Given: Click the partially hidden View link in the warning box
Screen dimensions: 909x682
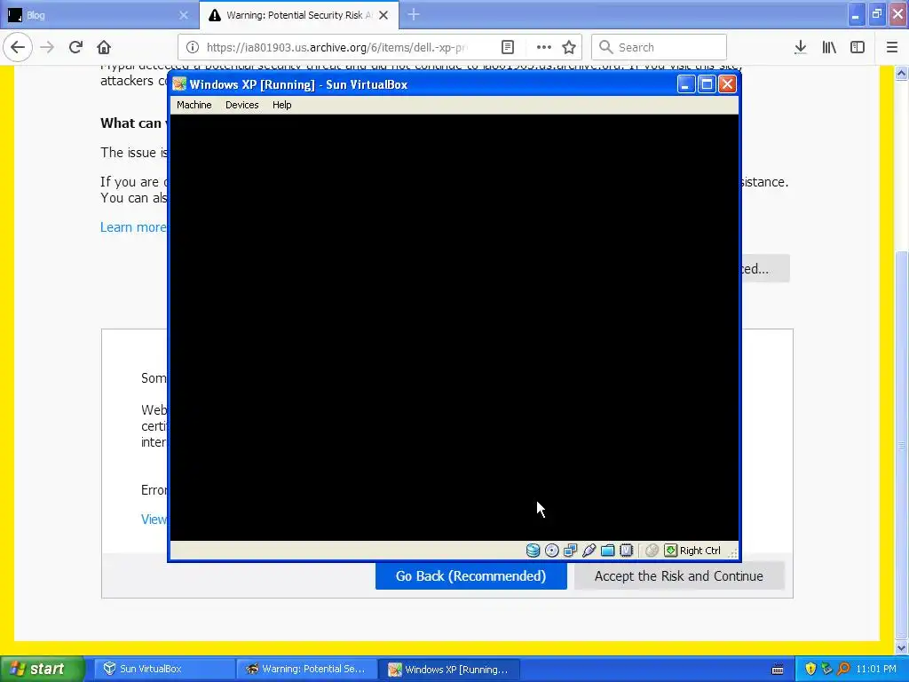Looking at the screenshot, I should coord(154,519).
